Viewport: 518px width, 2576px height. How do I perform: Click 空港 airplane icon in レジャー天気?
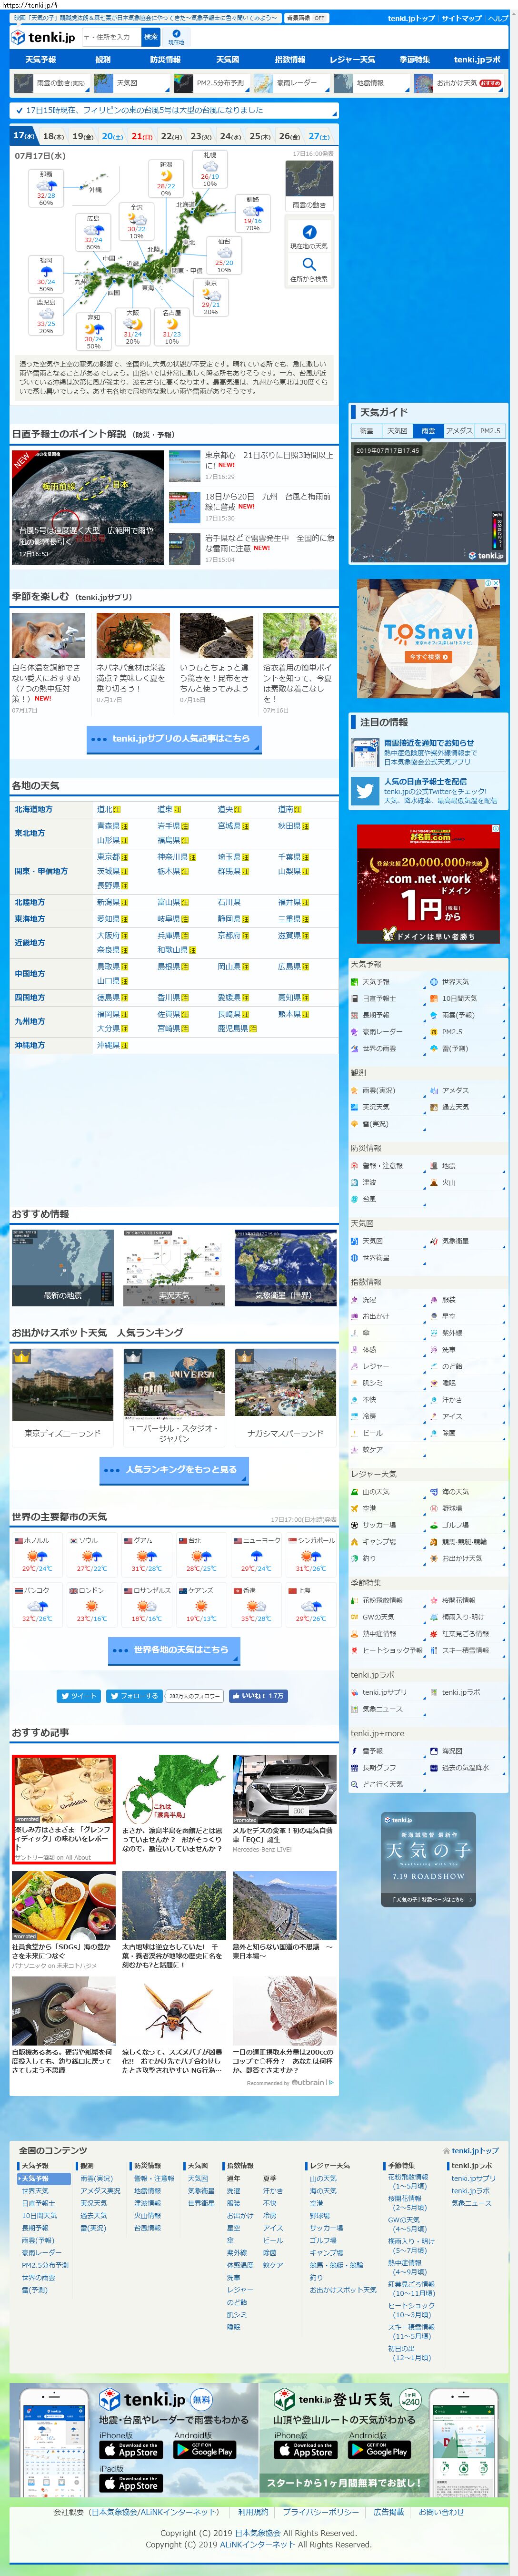coord(354,1508)
